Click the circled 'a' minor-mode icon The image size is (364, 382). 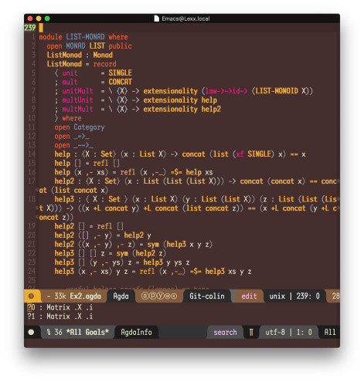coord(145,296)
